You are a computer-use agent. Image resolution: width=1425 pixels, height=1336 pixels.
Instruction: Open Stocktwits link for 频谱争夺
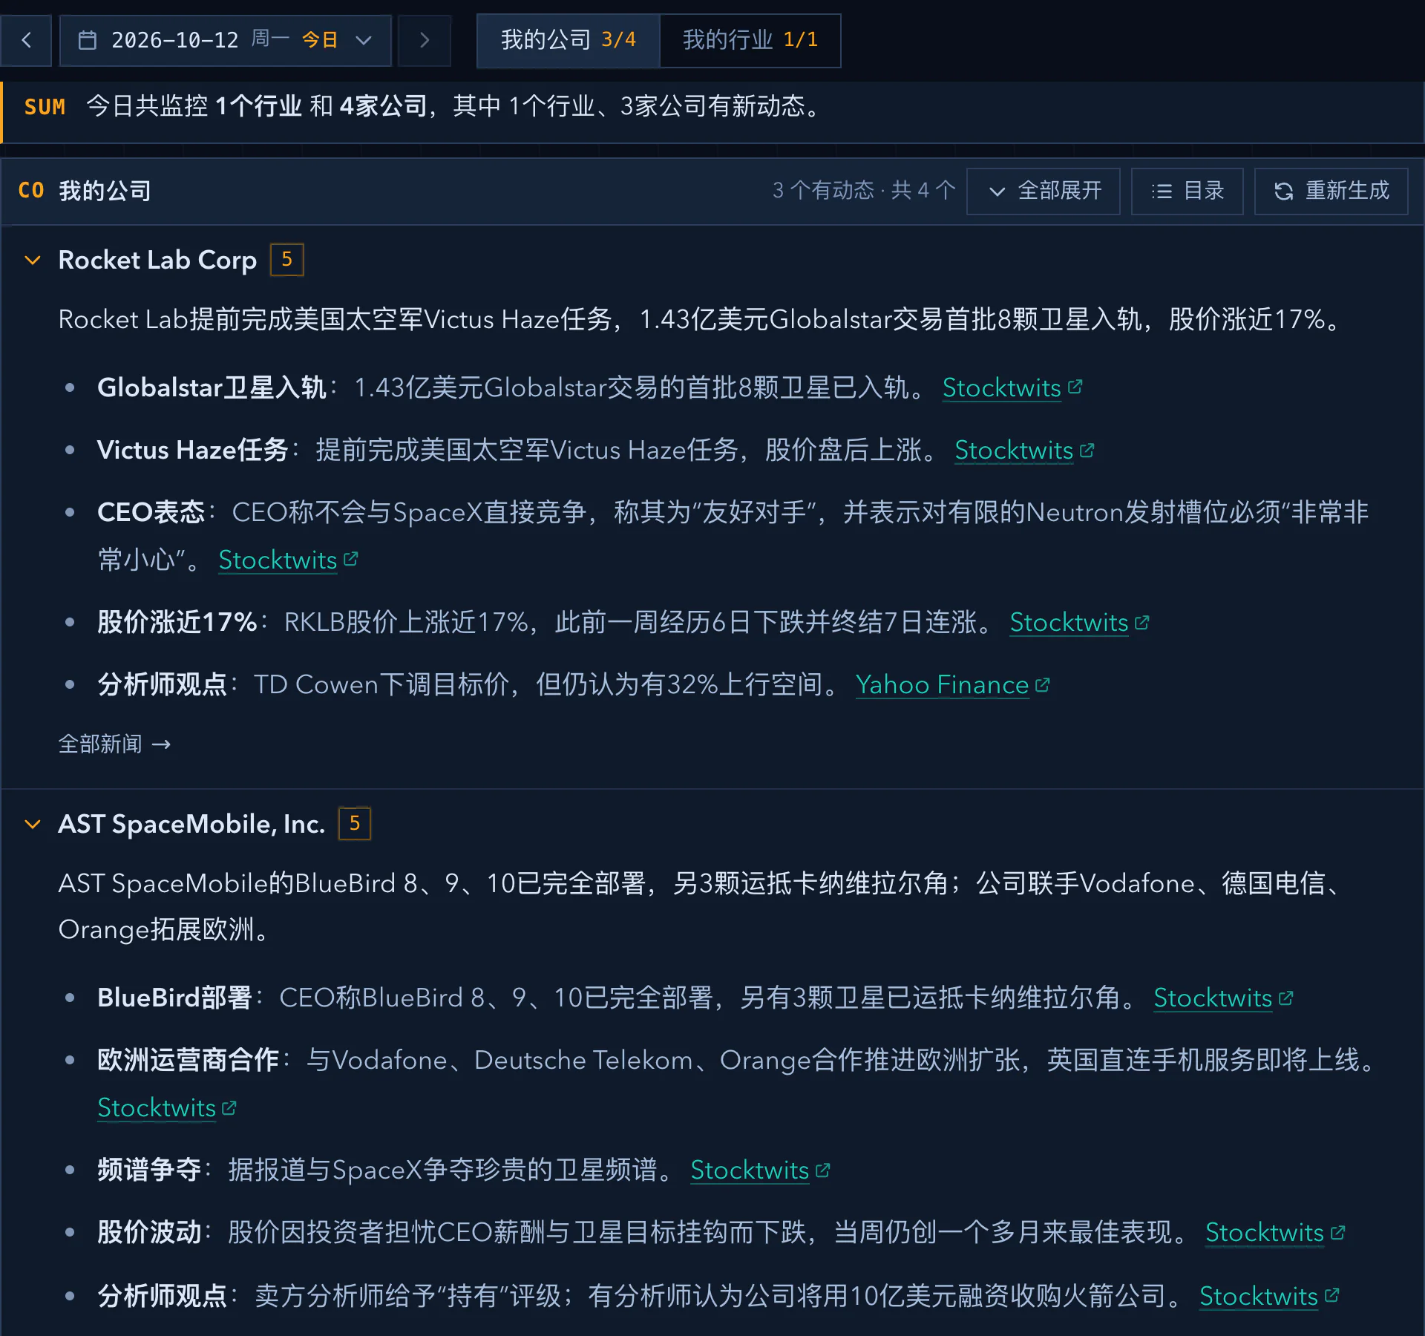pyautogui.click(x=750, y=1170)
